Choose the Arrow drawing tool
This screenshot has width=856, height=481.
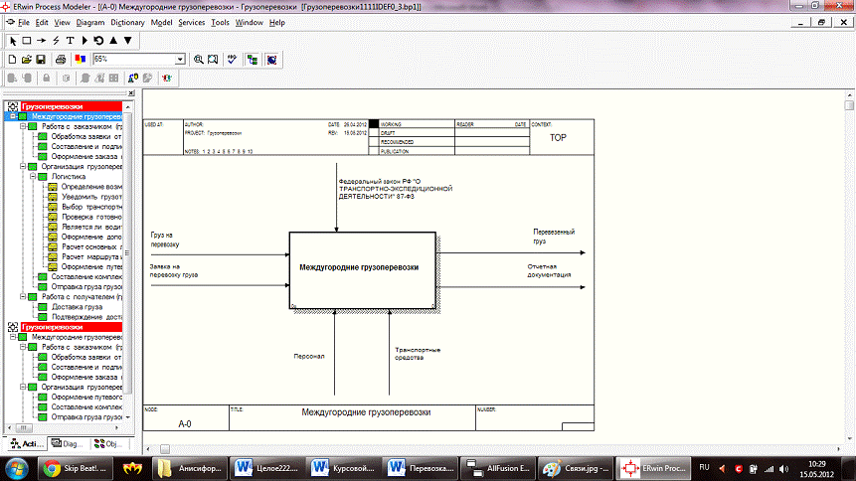[x=41, y=40]
